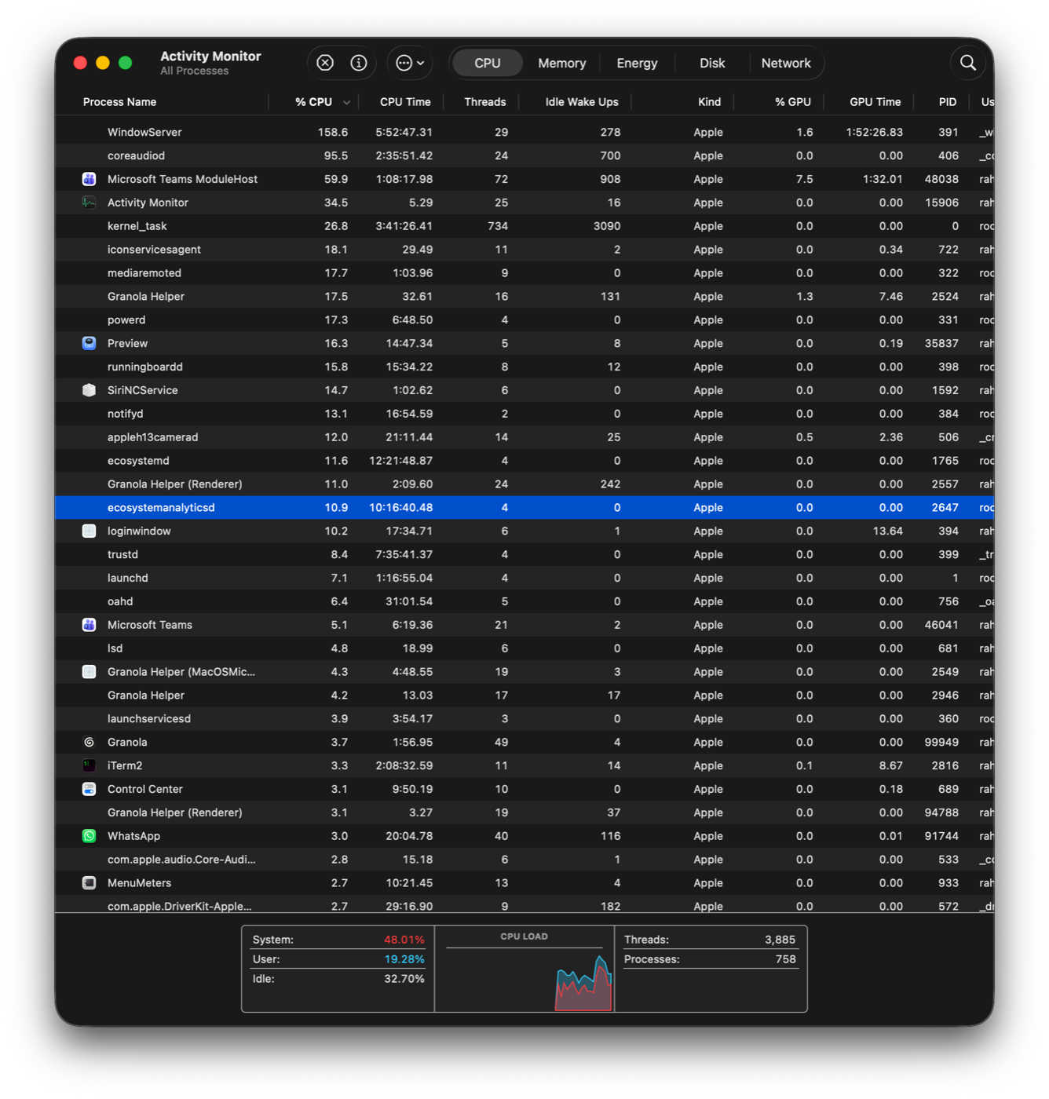Click the User 19.28% value
Image resolution: width=1049 pixels, height=1099 pixels.
tap(404, 959)
